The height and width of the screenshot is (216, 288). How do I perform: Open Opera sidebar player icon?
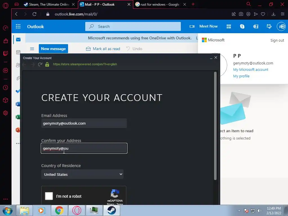pyautogui.click(x=6, y=70)
